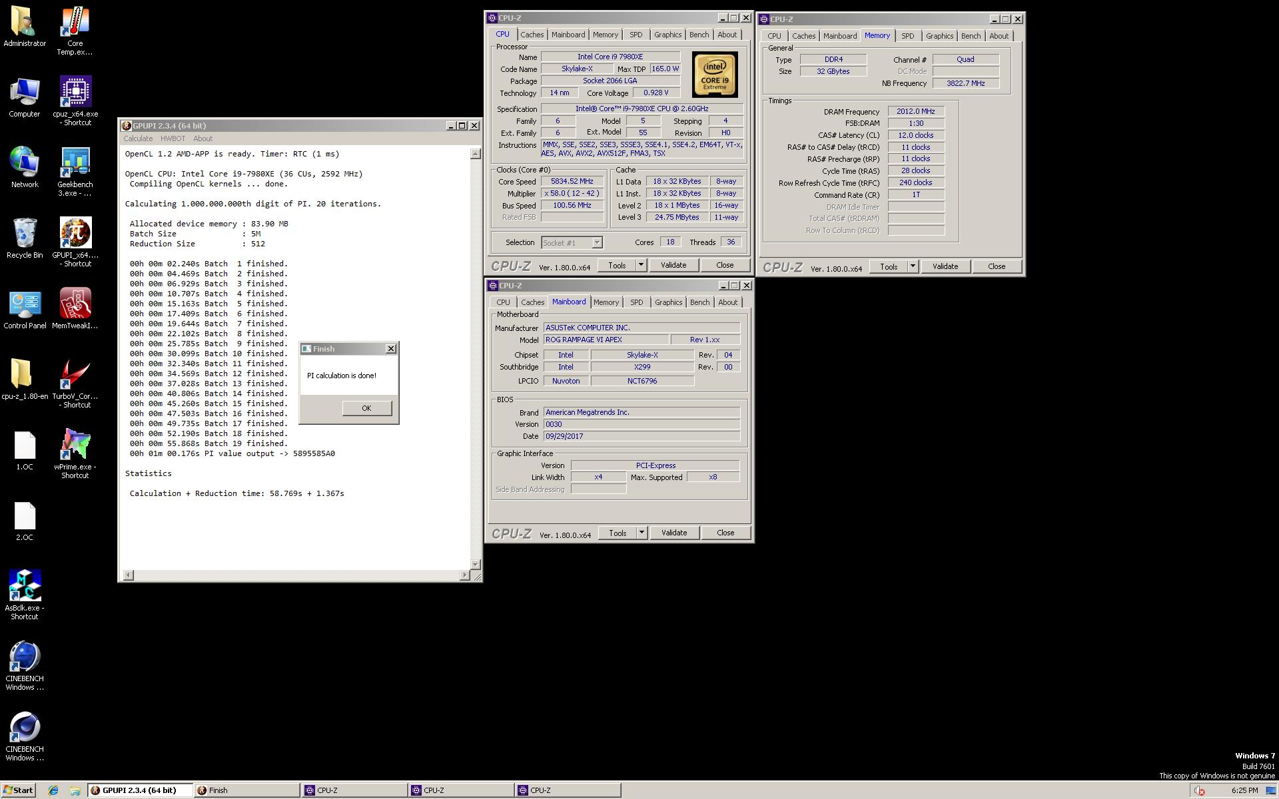Open the Calculate menu in GPUPI
The image size is (1279, 799).
pos(138,138)
